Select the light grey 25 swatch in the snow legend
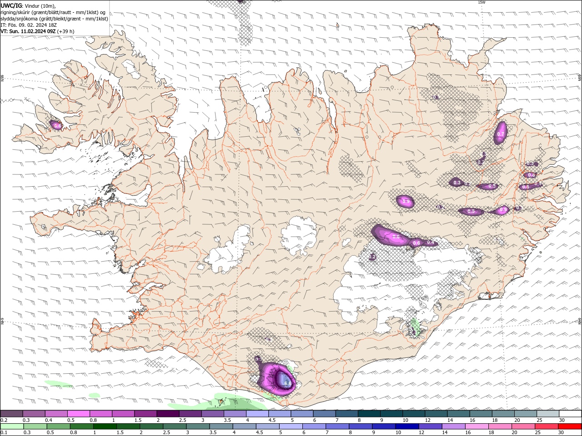This screenshot has width=582, height=436. [548, 414]
